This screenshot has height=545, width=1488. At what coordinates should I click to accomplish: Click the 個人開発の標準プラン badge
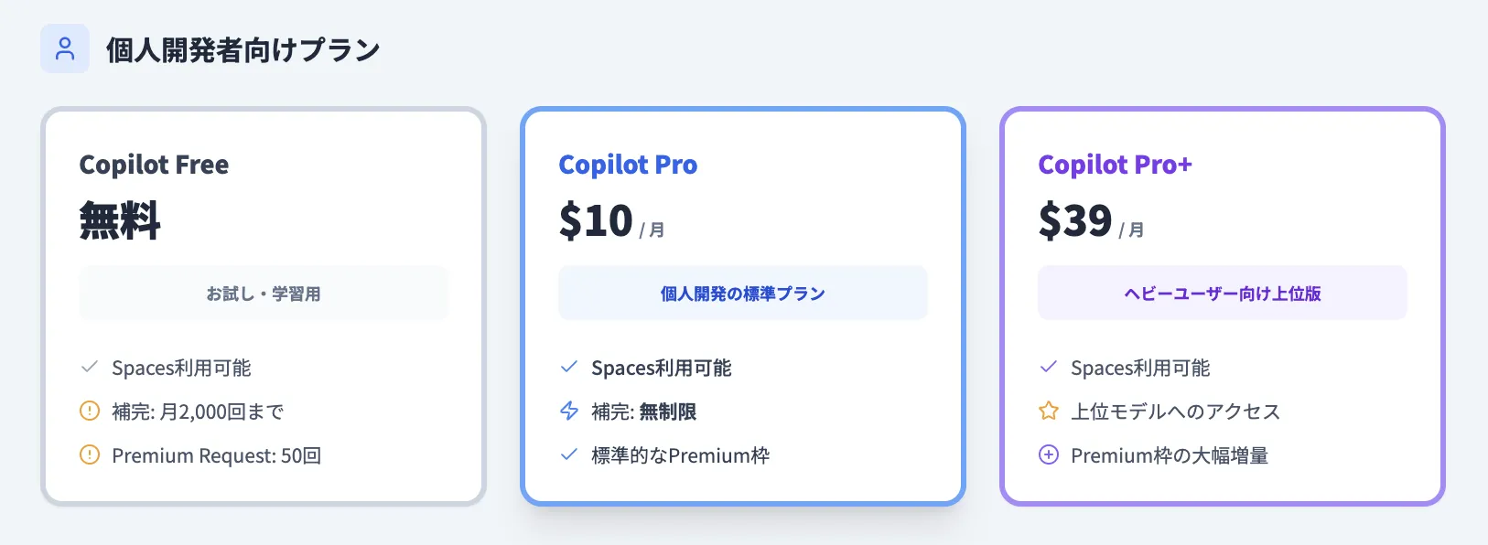pos(743,293)
